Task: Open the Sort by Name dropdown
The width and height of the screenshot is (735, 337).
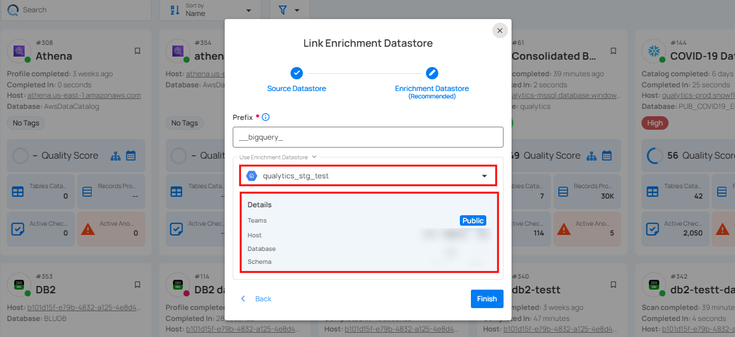Action: click(211, 10)
